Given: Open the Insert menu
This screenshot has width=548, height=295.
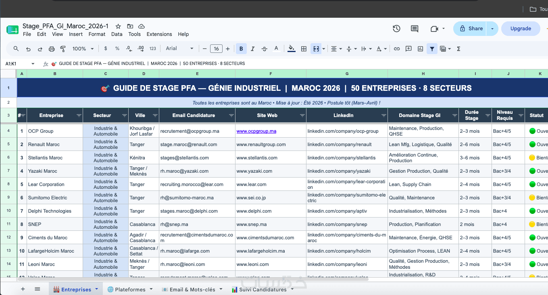Looking at the screenshot, I should pos(76,34).
